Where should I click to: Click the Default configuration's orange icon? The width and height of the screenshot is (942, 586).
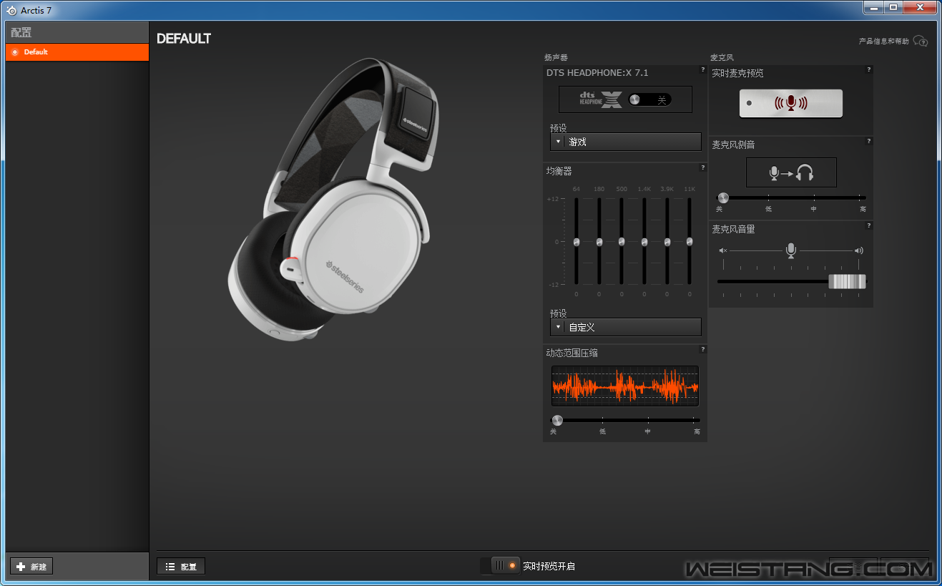tap(15, 52)
